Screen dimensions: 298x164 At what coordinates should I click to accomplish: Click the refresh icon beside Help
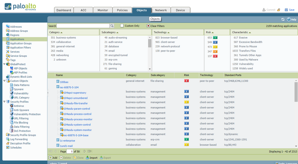point(283,19)
